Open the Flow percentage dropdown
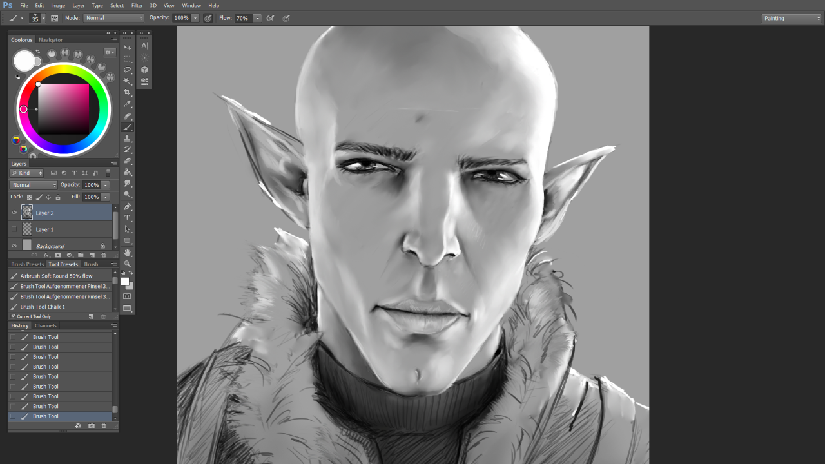Viewport: 825px width, 464px height. pos(257,18)
